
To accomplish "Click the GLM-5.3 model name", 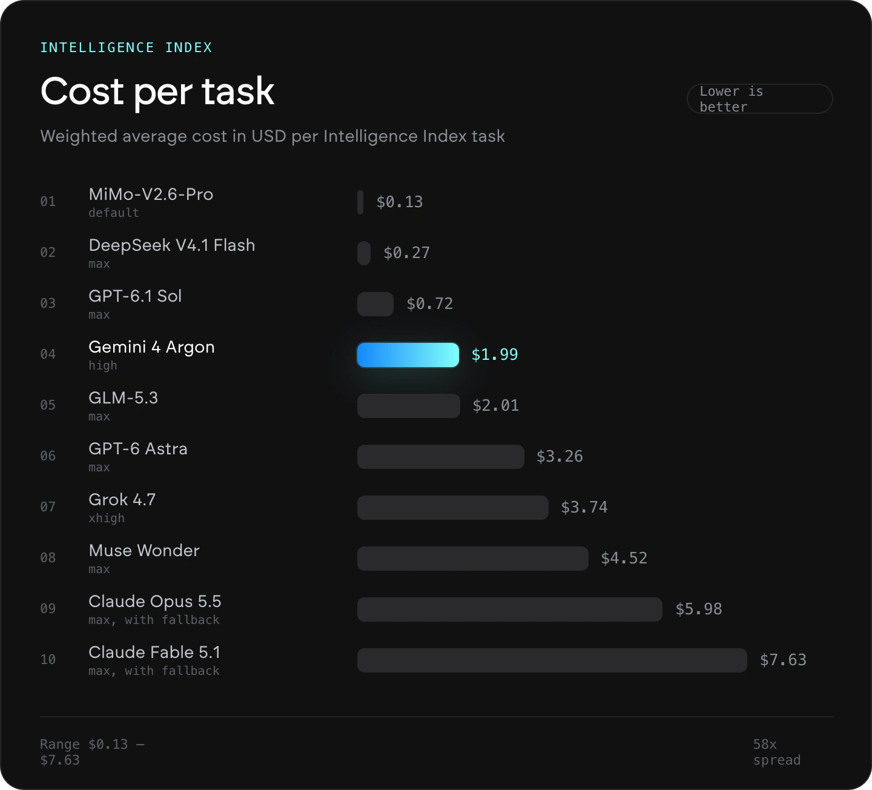I will [x=123, y=398].
